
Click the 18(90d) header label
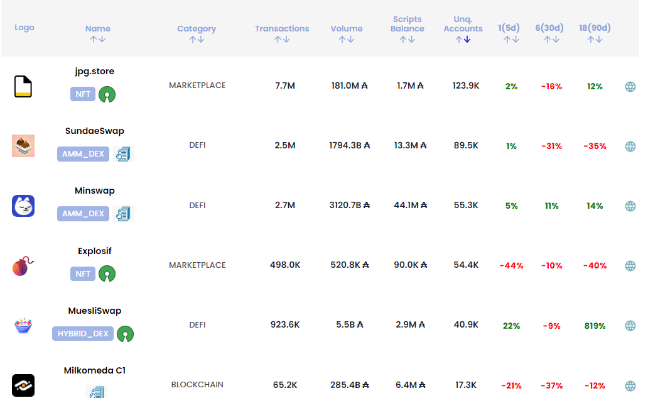595,28
